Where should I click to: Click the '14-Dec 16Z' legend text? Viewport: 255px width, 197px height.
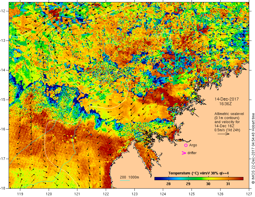224,126
